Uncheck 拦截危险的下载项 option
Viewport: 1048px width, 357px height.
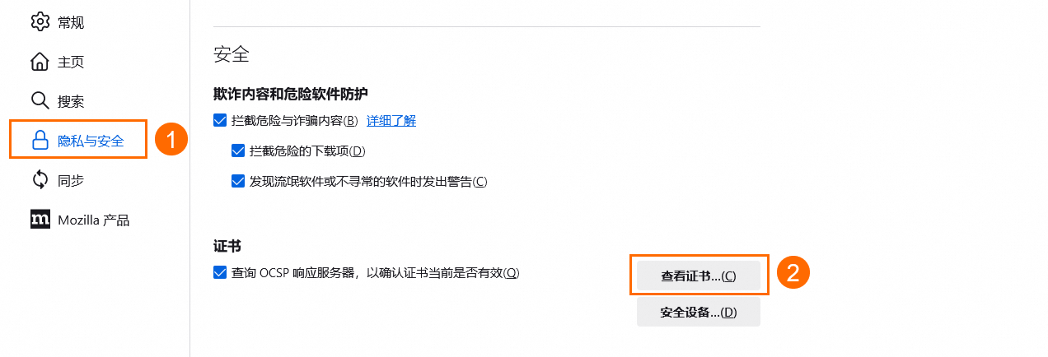pos(239,151)
